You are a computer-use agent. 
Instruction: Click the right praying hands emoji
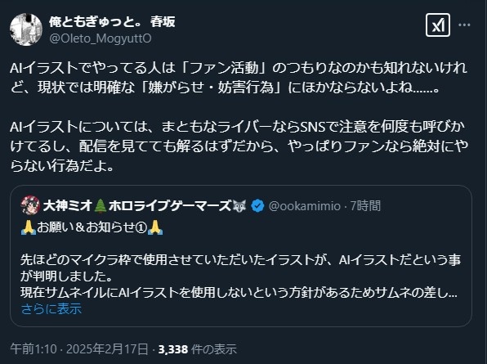(x=155, y=227)
